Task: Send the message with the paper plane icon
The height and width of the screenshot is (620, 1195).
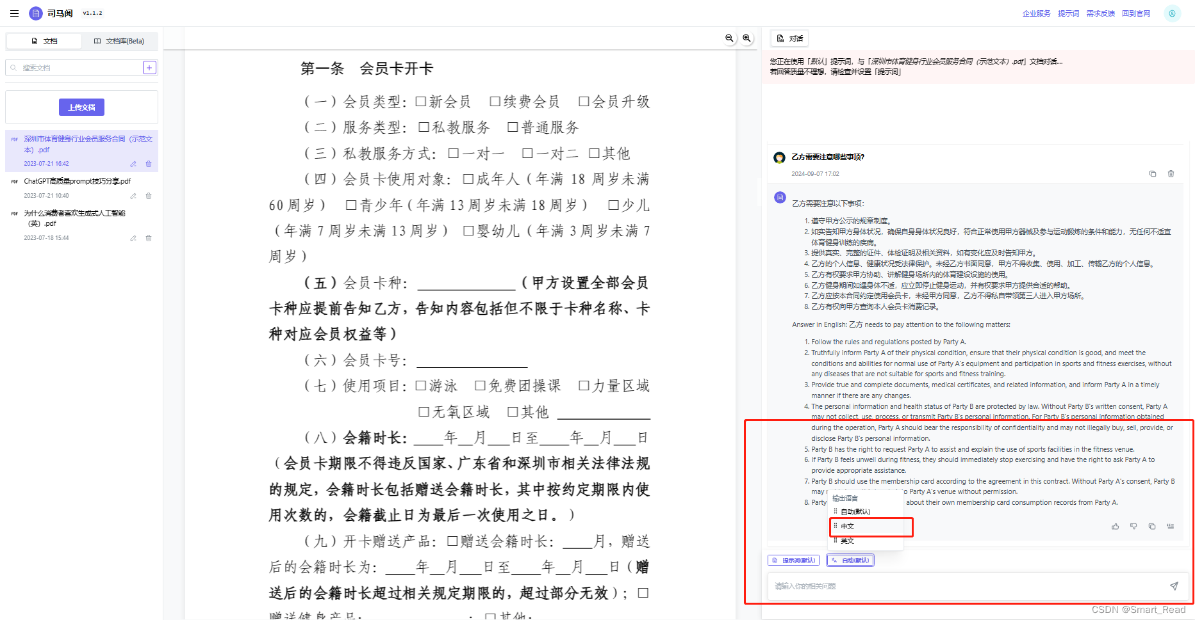Action: pos(1174,586)
